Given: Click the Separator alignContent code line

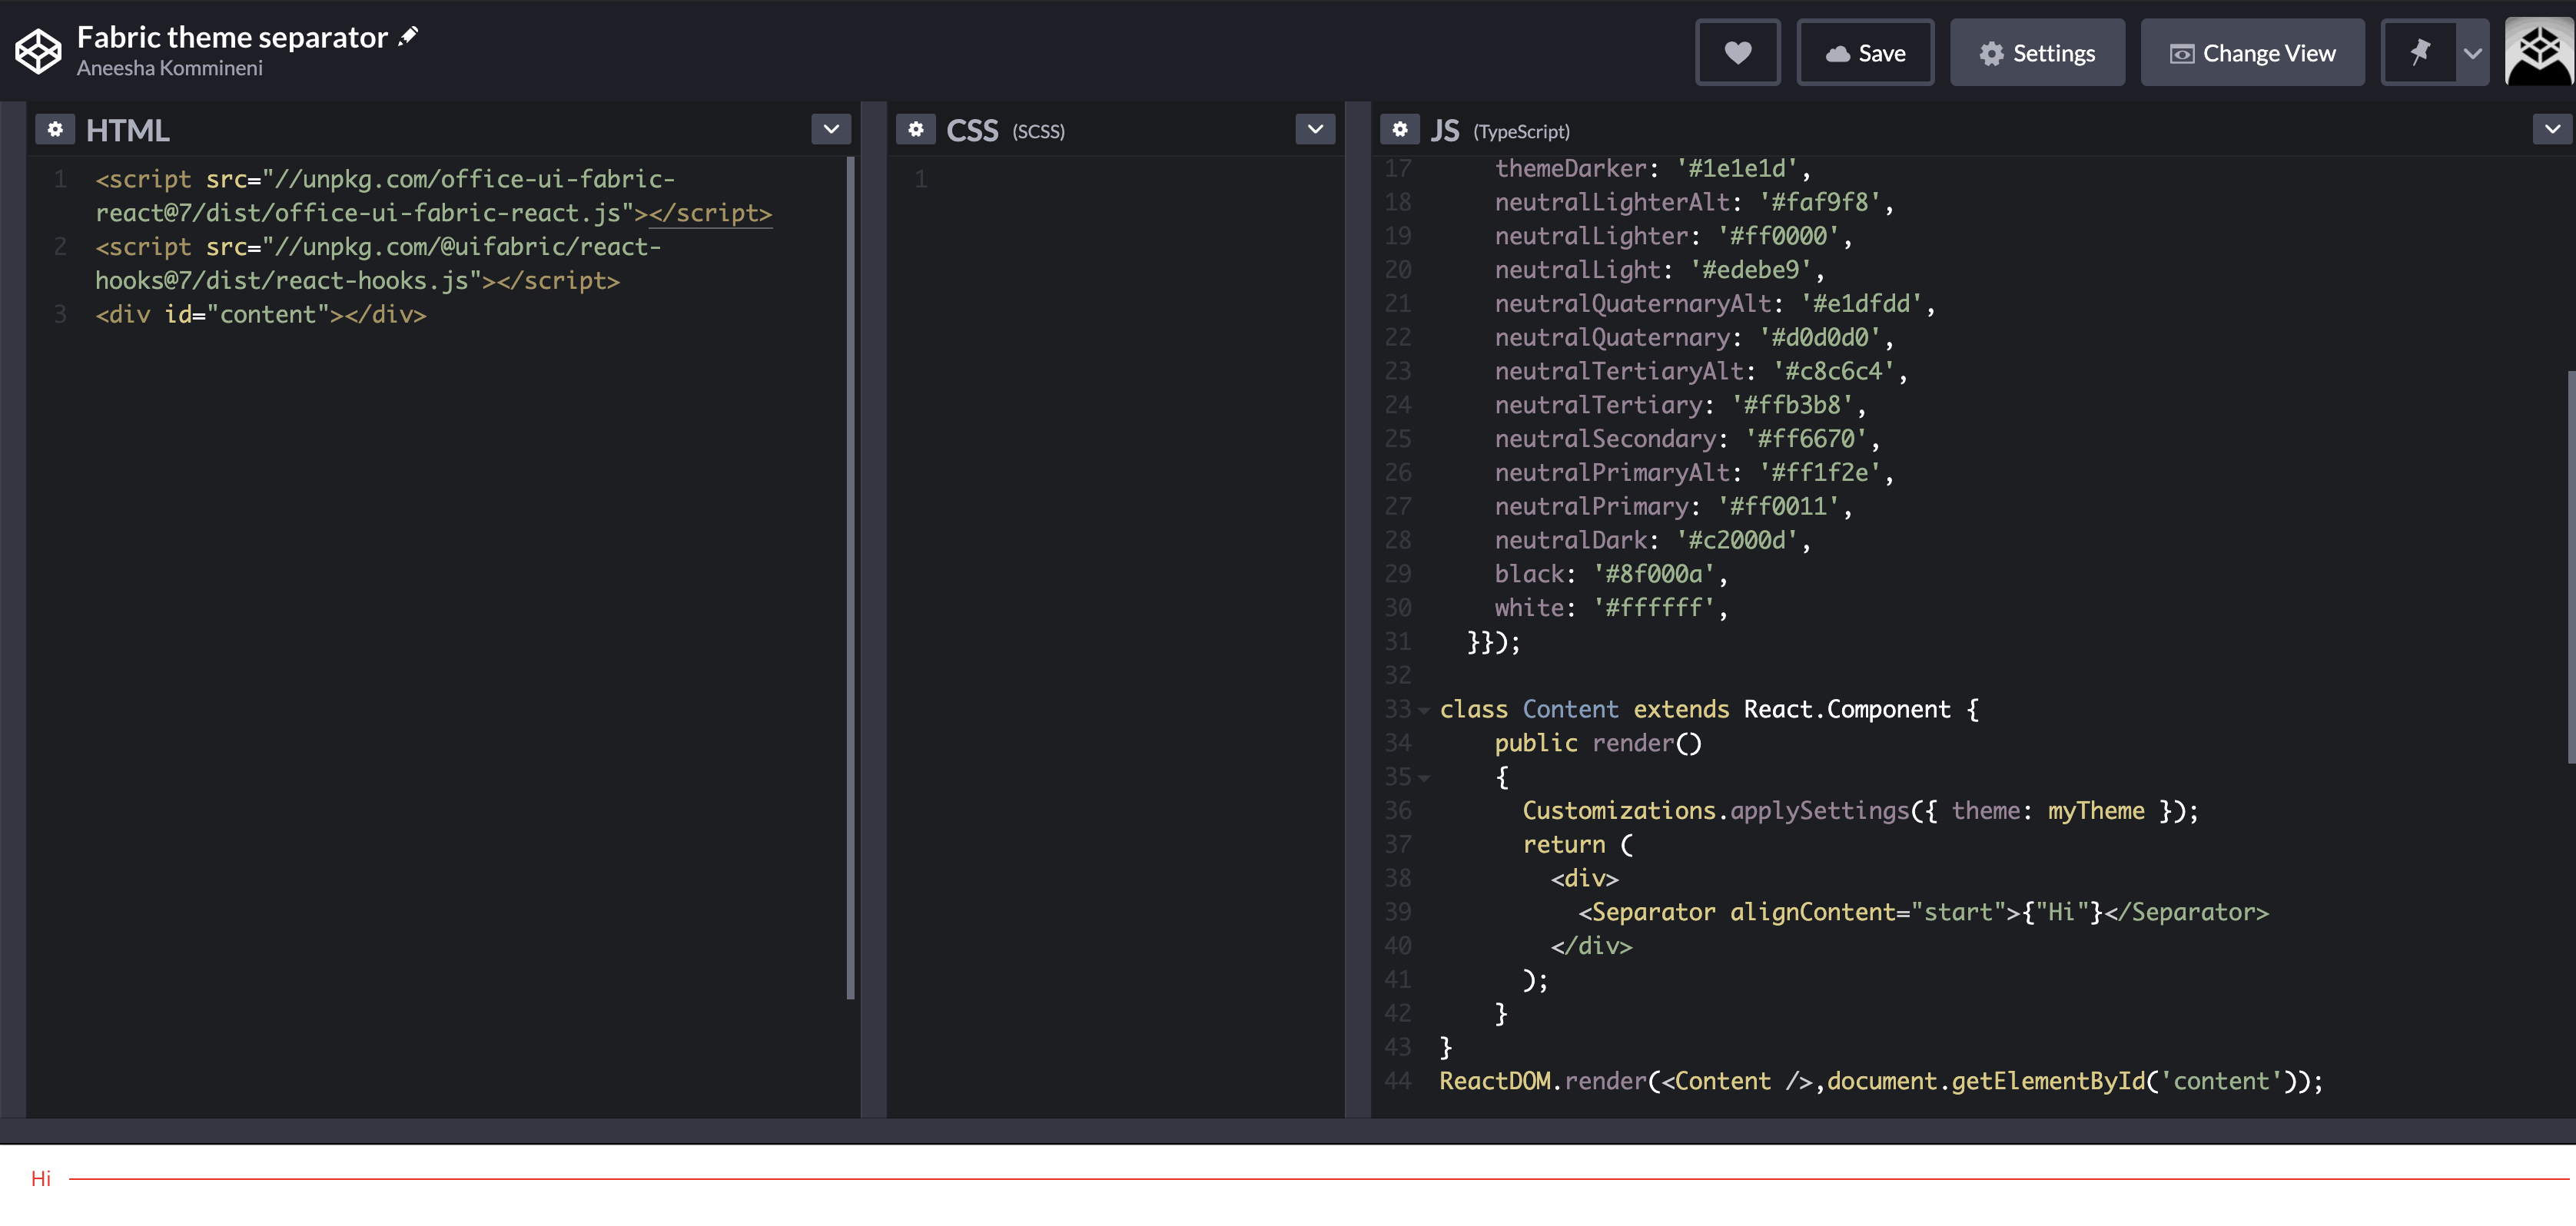Looking at the screenshot, I should (1923, 913).
